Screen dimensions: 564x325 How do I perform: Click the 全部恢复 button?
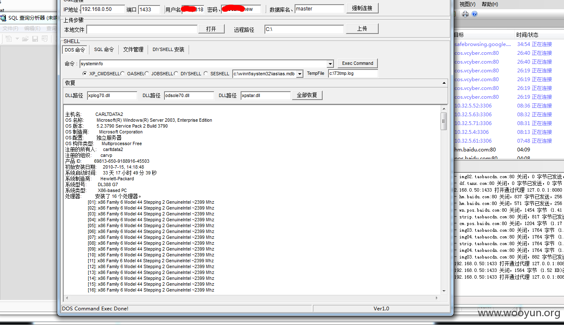pos(307,95)
